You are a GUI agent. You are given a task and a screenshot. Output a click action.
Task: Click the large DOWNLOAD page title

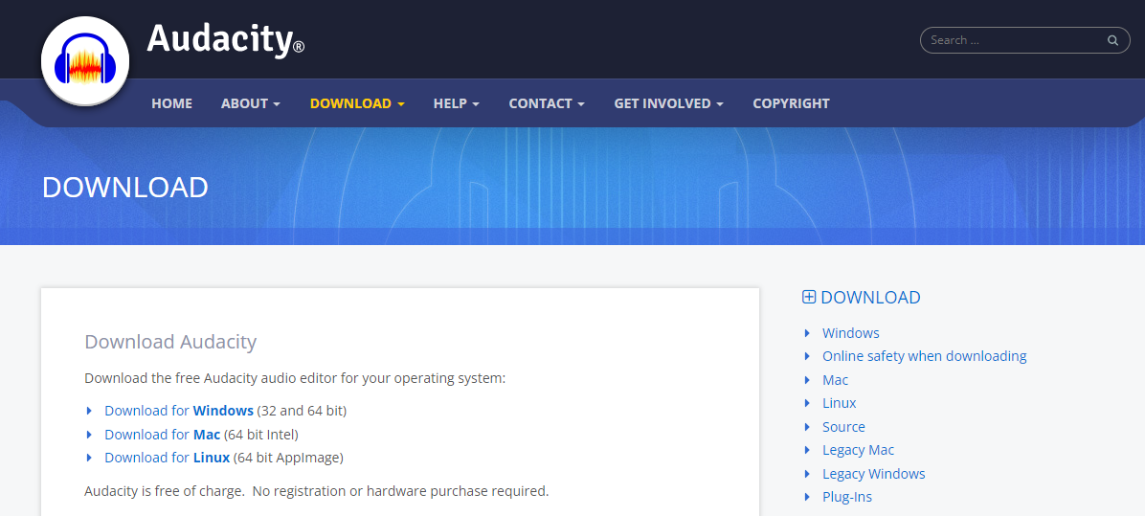click(x=124, y=188)
